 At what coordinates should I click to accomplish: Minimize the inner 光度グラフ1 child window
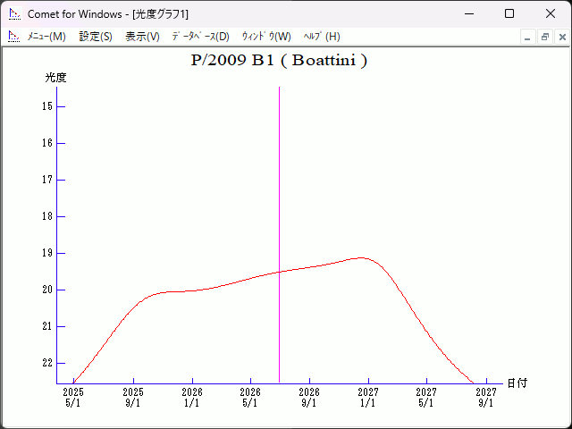(x=528, y=38)
